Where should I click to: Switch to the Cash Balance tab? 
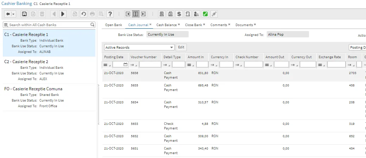[166, 25]
